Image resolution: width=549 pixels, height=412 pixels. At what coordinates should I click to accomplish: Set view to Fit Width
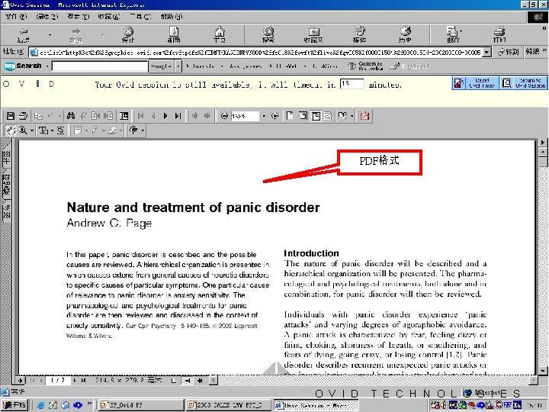(x=316, y=116)
